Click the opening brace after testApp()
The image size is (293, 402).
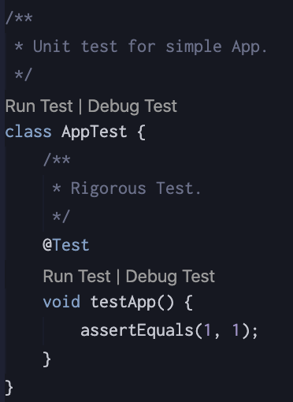coord(188,303)
